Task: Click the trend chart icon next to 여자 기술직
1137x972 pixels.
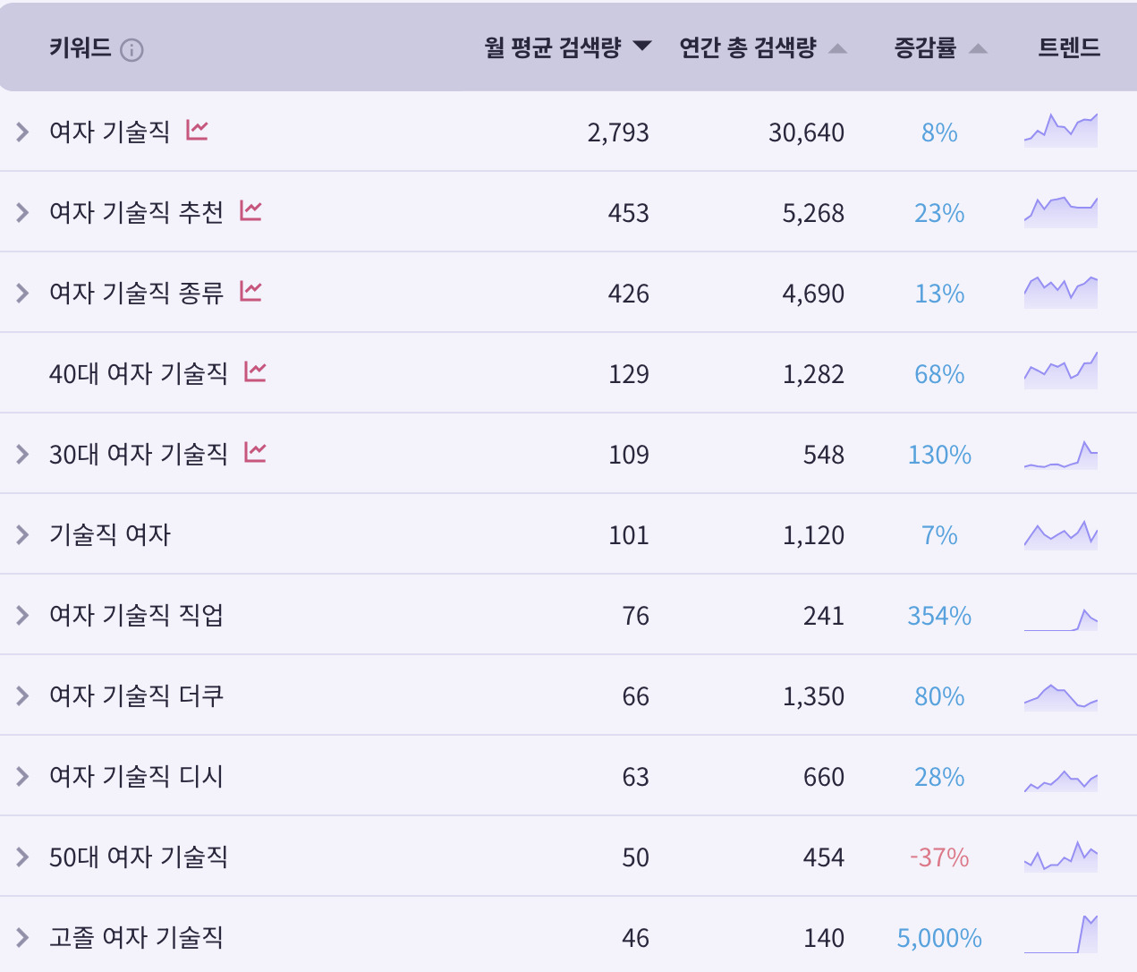Action: [199, 131]
